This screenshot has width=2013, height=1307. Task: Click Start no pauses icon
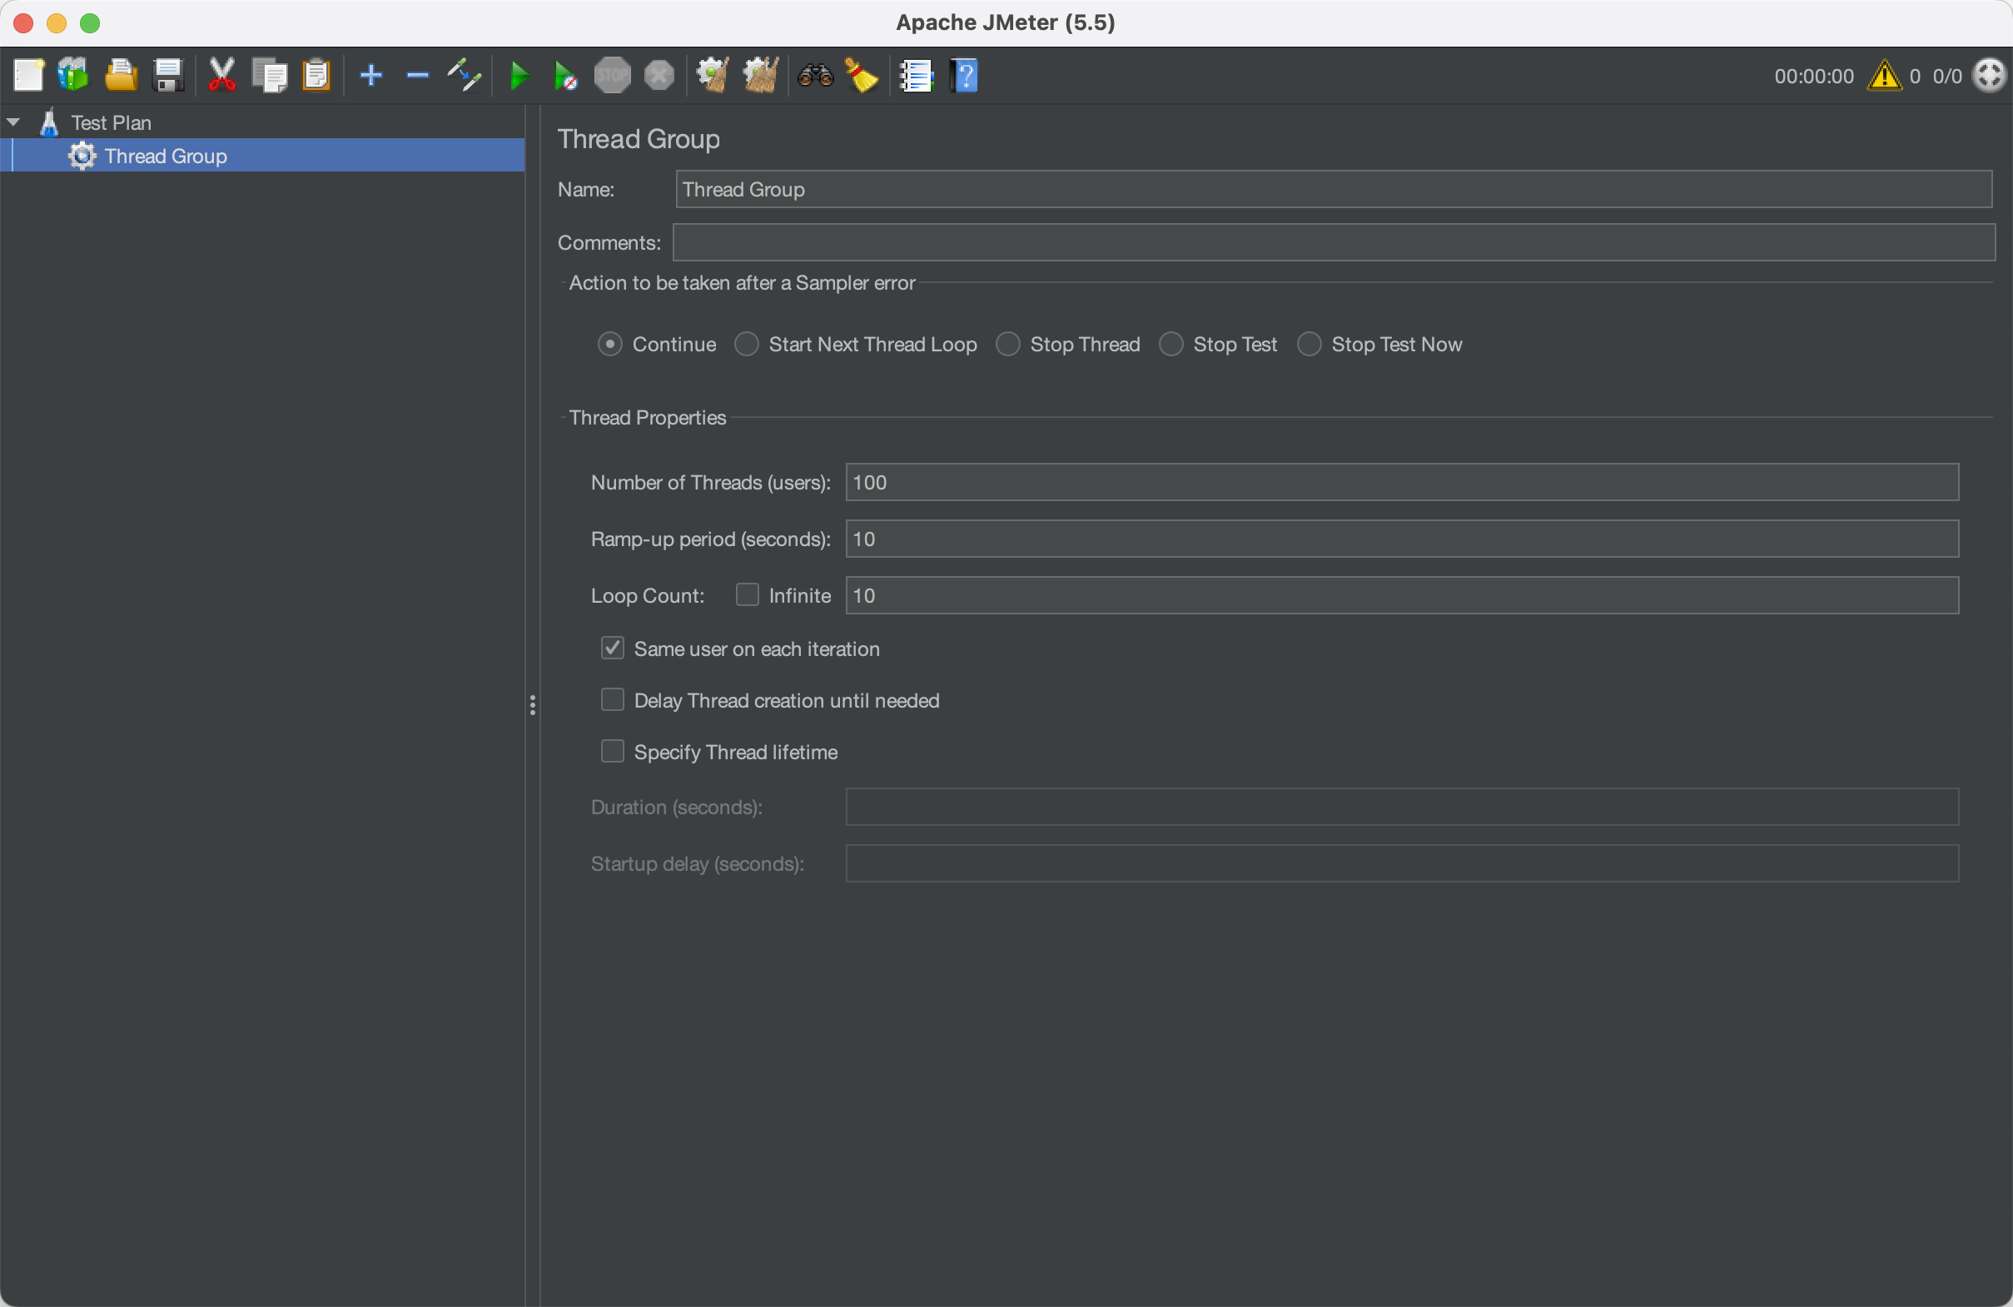(x=565, y=75)
